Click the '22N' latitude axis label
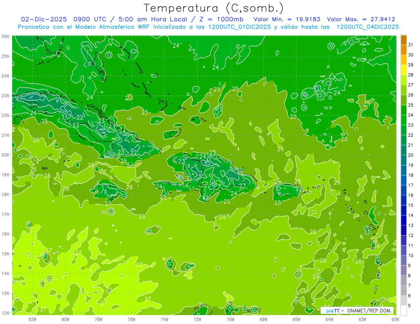This screenshot has width=420, height=324. coord(5,115)
